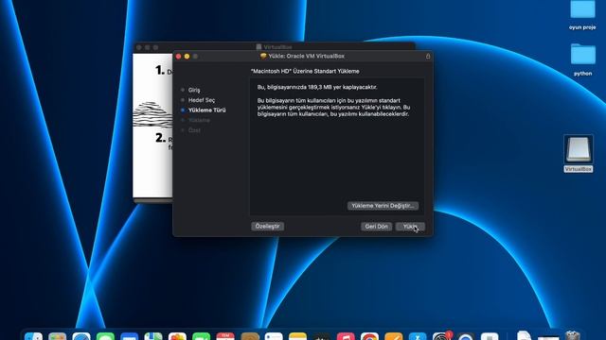
Task: Click the dimmed Yükleme step in sidebar
Action: (199, 120)
